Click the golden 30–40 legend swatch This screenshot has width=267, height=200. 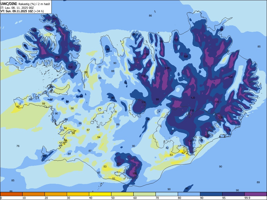[78, 194]
